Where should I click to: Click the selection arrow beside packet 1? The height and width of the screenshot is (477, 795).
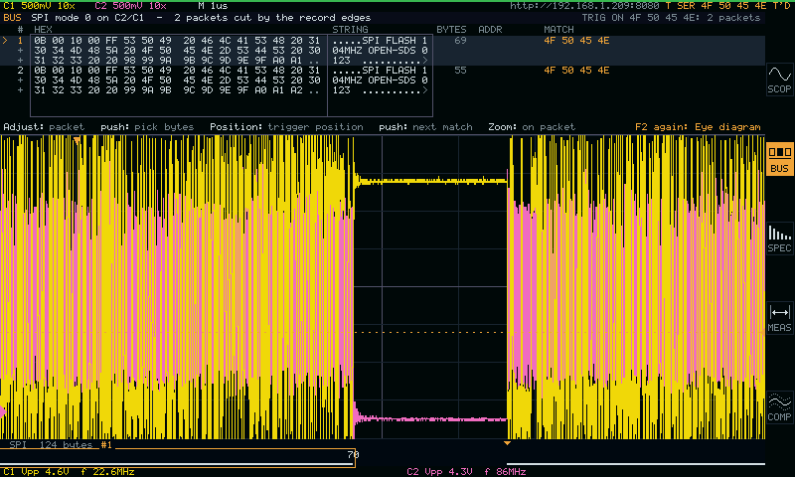pos(5,40)
